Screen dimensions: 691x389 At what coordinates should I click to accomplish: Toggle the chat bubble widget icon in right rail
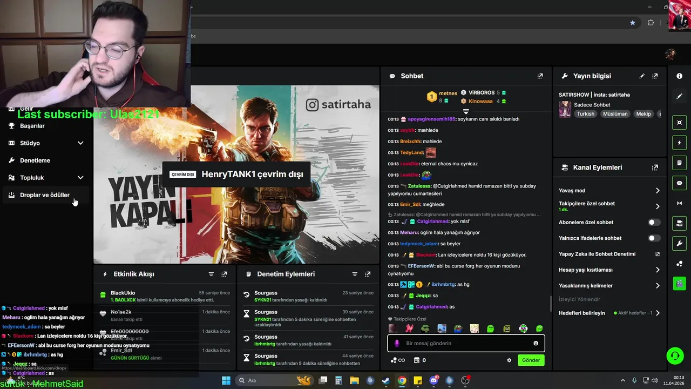[x=679, y=183]
